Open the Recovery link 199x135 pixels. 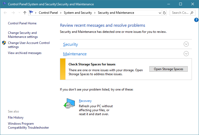pyautogui.click(x=85, y=101)
